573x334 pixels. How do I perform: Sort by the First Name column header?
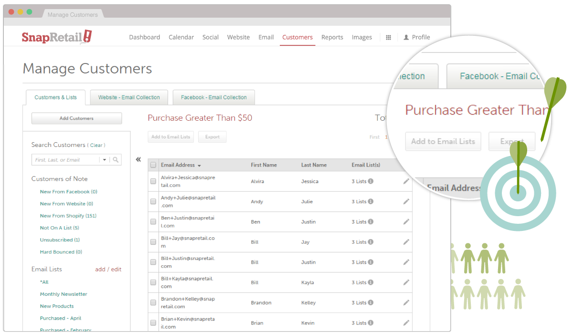tap(264, 165)
